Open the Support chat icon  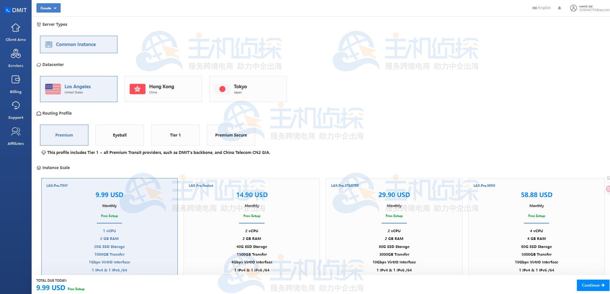tap(15, 106)
